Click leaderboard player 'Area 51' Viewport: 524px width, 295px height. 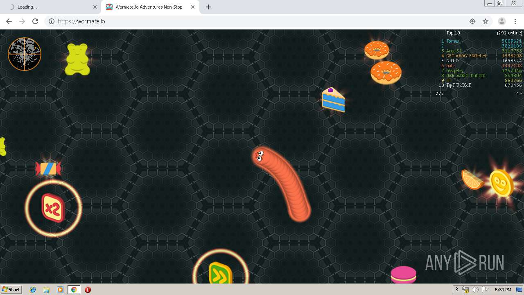click(x=454, y=51)
